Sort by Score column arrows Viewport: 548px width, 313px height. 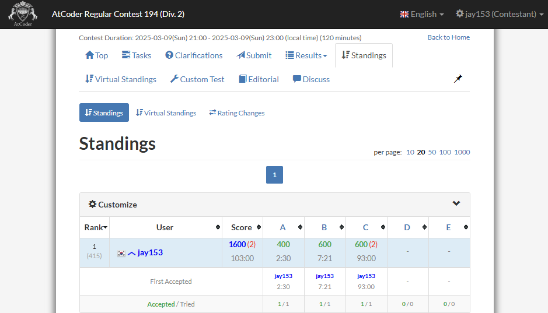click(259, 227)
